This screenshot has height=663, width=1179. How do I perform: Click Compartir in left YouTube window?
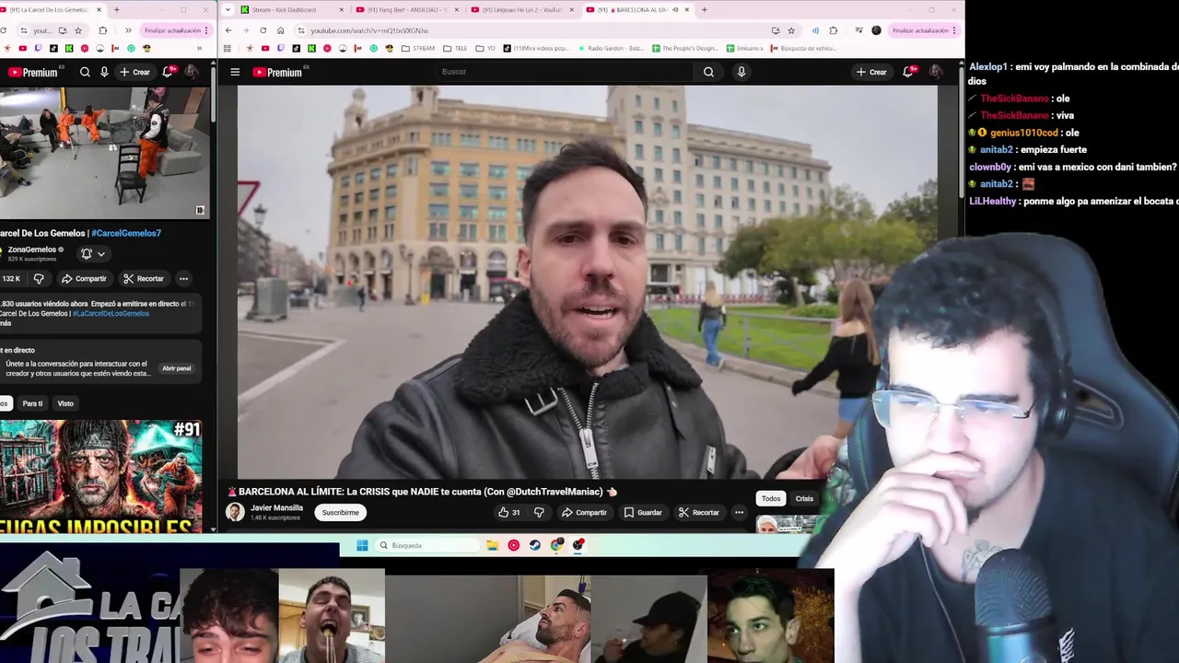[x=84, y=278]
